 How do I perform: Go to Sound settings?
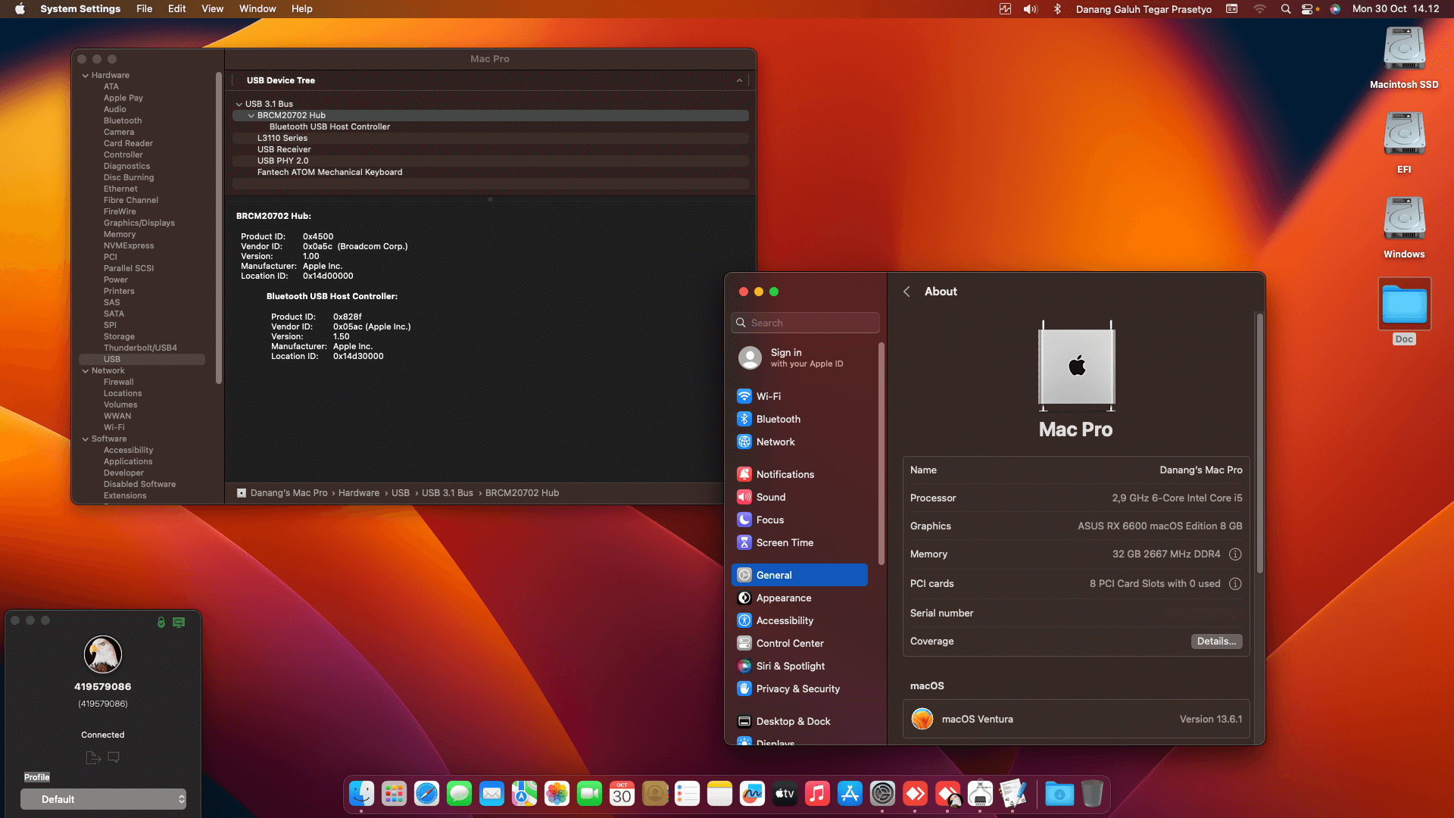point(800,497)
